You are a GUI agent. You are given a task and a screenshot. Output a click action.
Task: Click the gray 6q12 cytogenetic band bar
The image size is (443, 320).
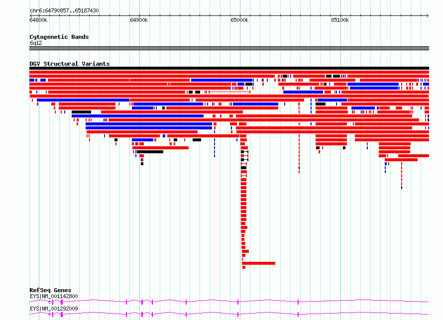229,48
